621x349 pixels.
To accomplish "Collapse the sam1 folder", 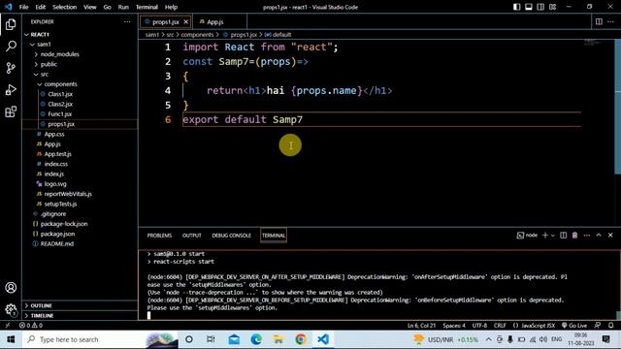I will pyautogui.click(x=80, y=45).
